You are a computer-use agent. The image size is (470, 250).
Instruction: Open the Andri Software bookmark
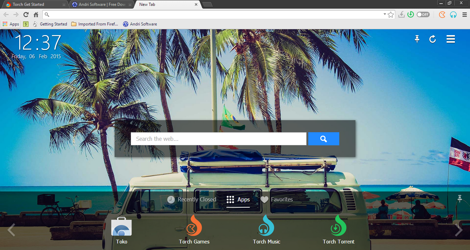click(x=140, y=24)
